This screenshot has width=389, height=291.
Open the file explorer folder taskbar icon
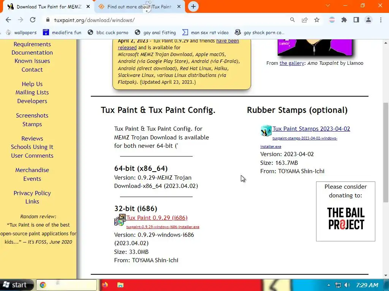120,285
